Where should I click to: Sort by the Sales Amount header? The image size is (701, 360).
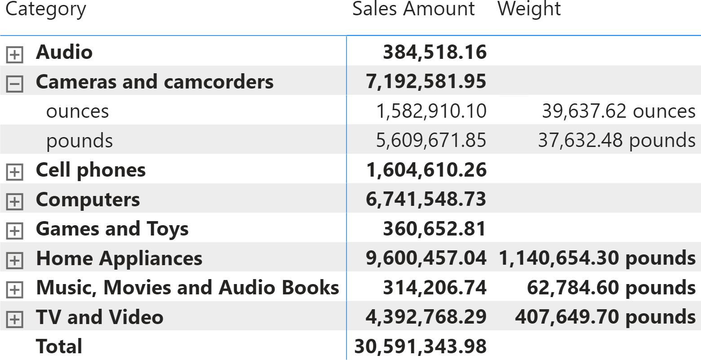tap(413, 9)
